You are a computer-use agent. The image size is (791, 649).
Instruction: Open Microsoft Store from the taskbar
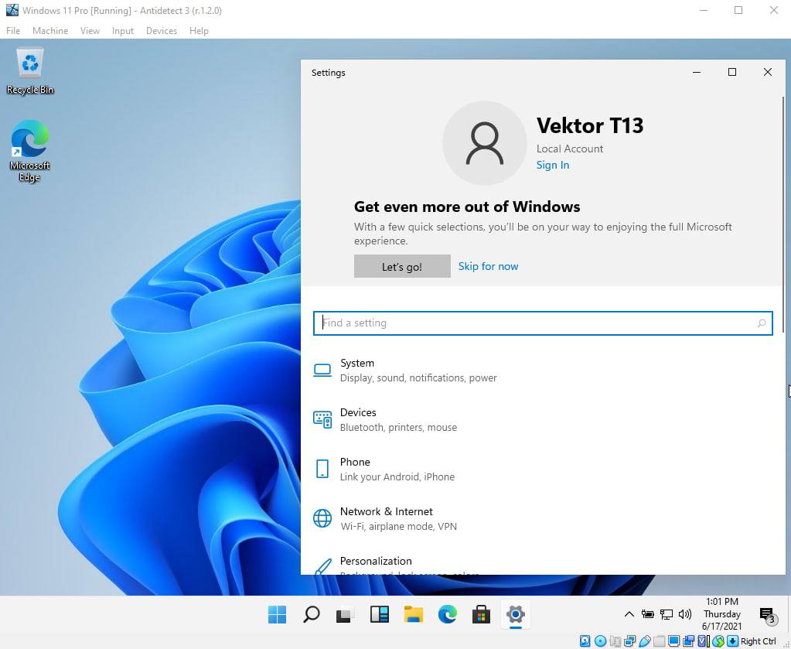[x=481, y=615]
